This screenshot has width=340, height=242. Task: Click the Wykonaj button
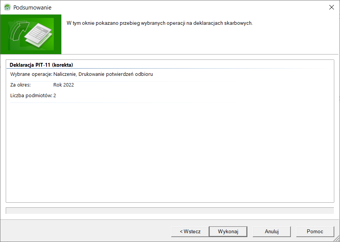228,232
